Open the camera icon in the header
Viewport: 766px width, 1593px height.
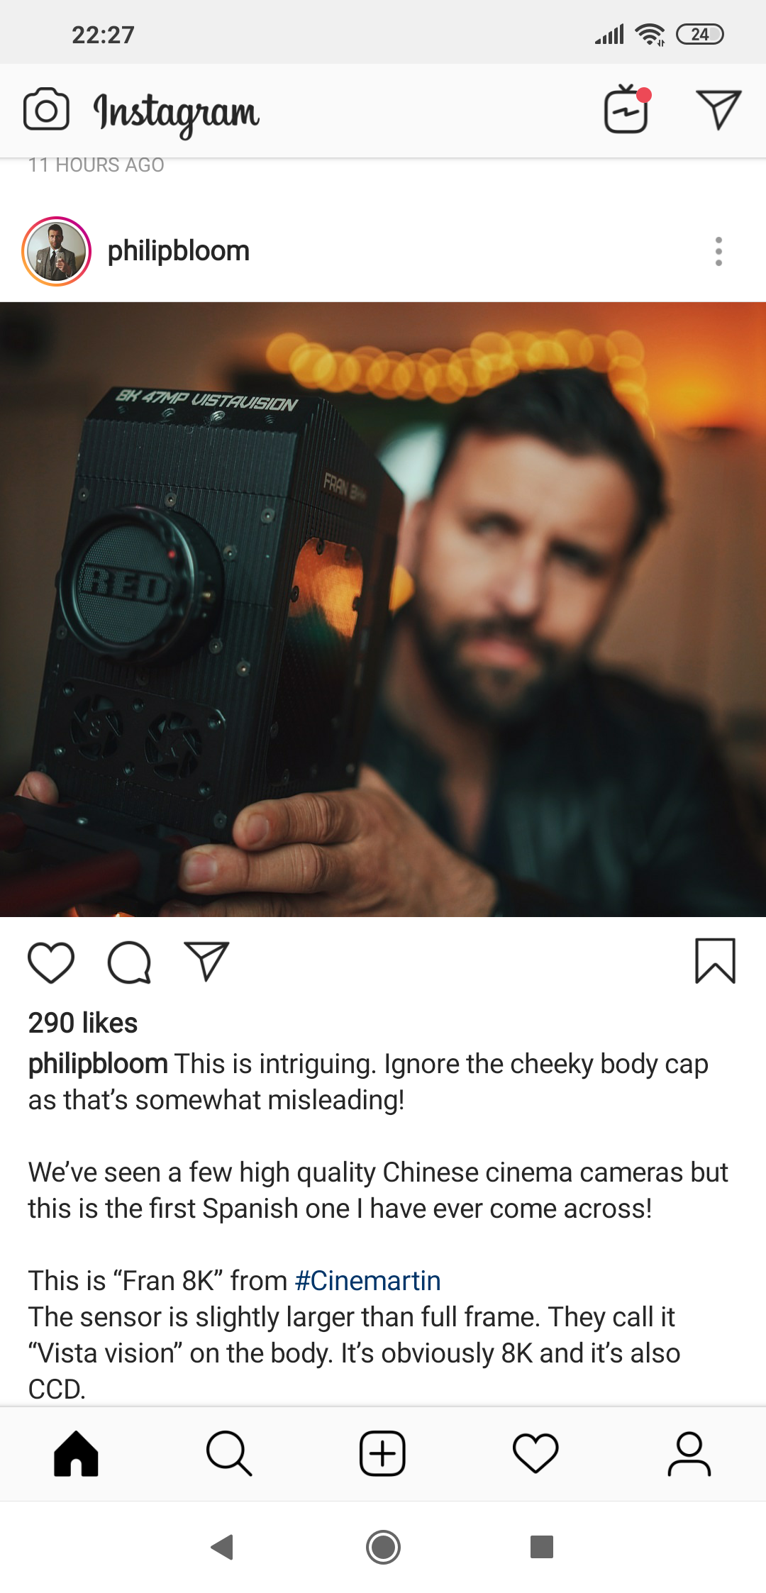point(46,110)
